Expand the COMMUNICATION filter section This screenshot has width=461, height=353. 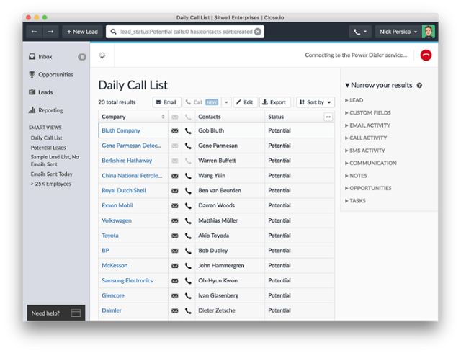pyautogui.click(x=371, y=164)
